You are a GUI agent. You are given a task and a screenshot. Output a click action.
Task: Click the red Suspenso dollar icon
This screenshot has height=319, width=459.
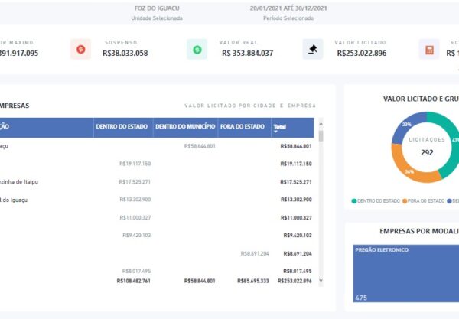tap(80, 50)
